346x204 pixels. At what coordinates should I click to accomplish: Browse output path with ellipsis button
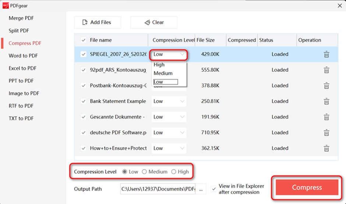(201, 189)
